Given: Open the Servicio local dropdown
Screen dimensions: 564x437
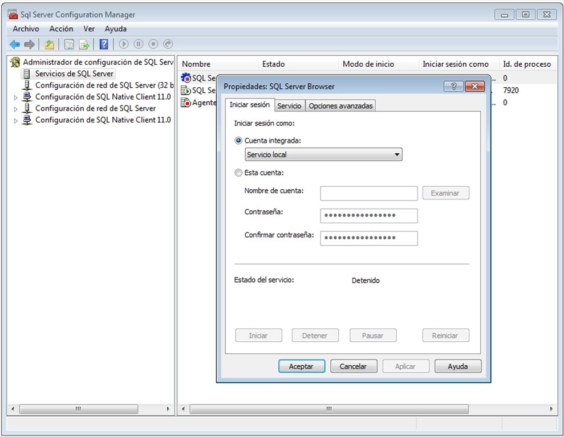Looking at the screenshot, I should [x=323, y=154].
